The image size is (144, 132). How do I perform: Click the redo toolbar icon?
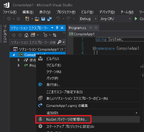pyautogui.click(x=68, y=19)
